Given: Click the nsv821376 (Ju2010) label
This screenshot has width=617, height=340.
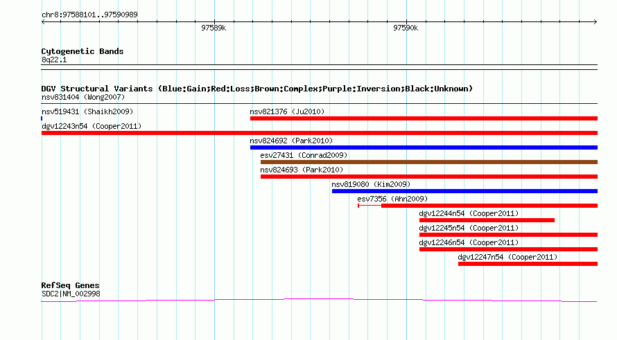Looking at the screenshot, I should [x=287, y=111].
